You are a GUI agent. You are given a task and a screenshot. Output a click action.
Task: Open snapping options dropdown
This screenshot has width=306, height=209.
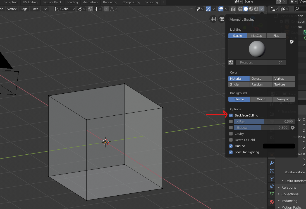[x=97, y=9]
